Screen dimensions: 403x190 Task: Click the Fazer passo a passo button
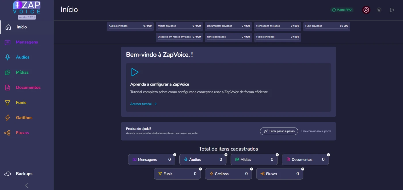pyautogui.click(x=279, y=131)
